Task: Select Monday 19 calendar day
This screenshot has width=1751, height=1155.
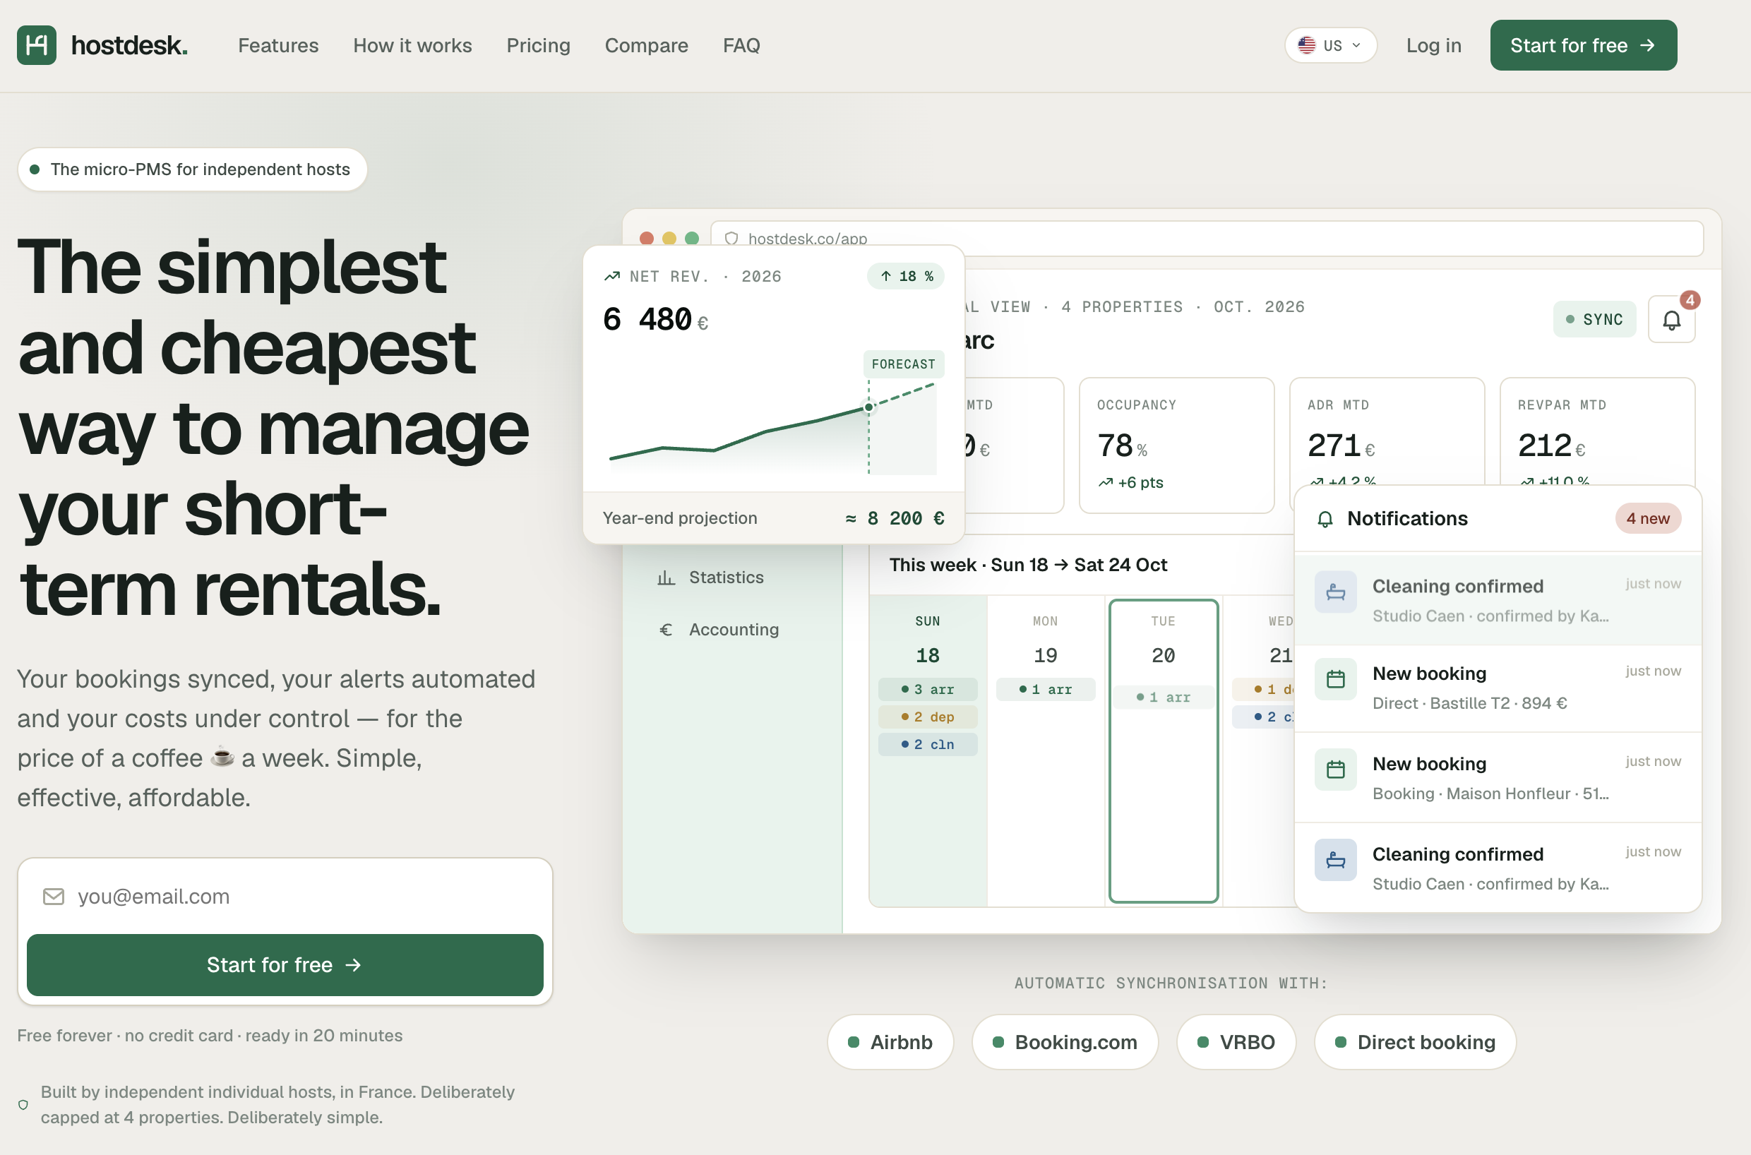Action: tap(1046, 751)
